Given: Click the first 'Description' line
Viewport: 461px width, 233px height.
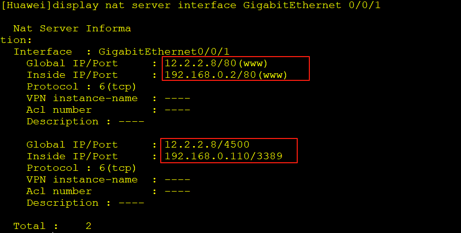Looking at the screenshot, I should pyautogui.click(x=85, y=121).
